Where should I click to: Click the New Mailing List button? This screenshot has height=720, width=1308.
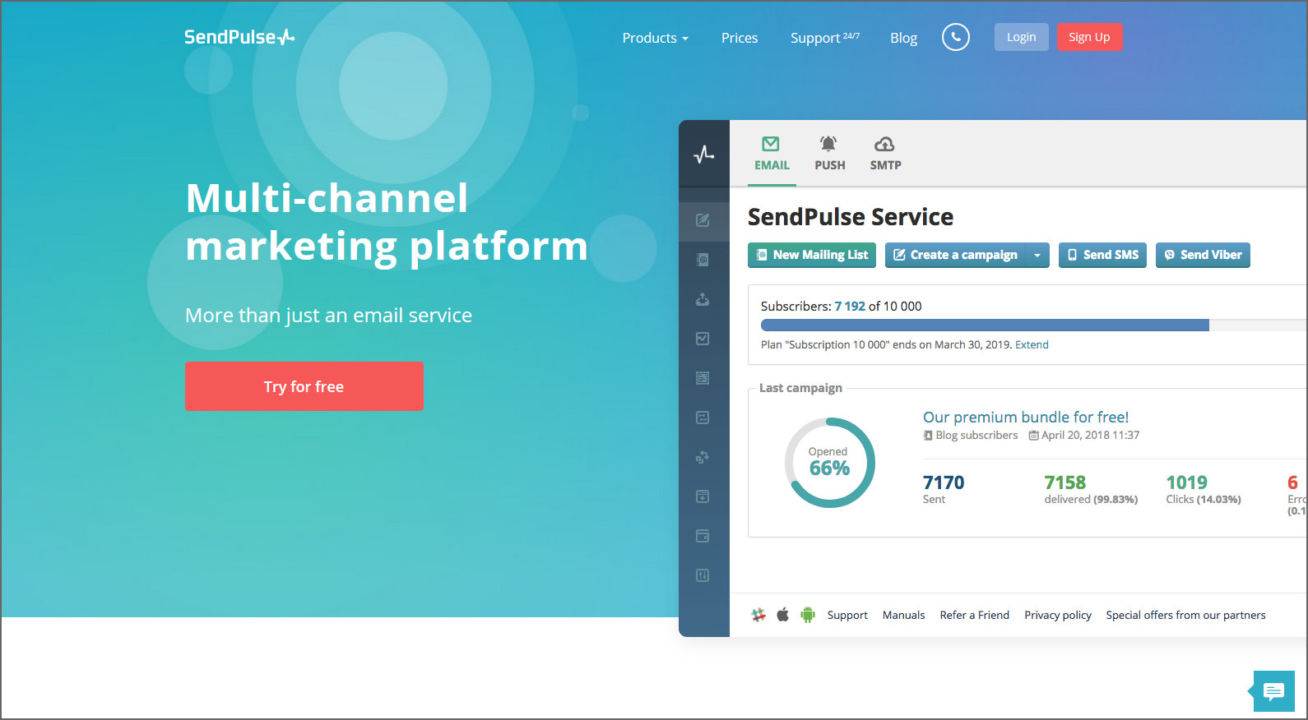click(x=812, y=256)
